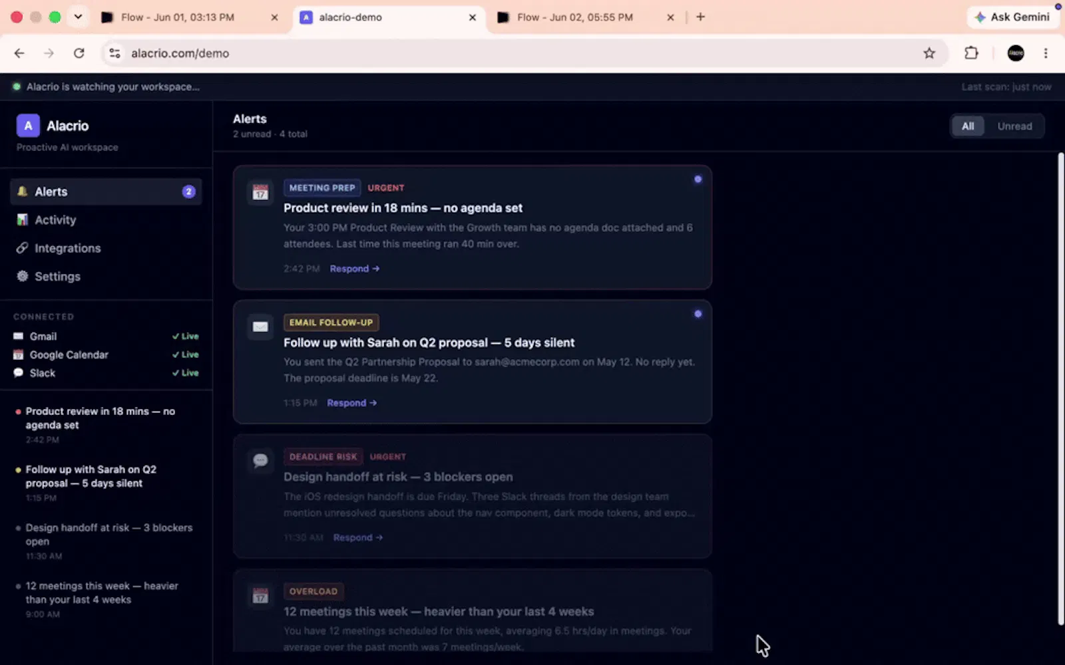Select sidebar alert '12 meetings this week'
Image resolution: width=1065 pixels, height=665 pixels.
(x=106, y=599)
